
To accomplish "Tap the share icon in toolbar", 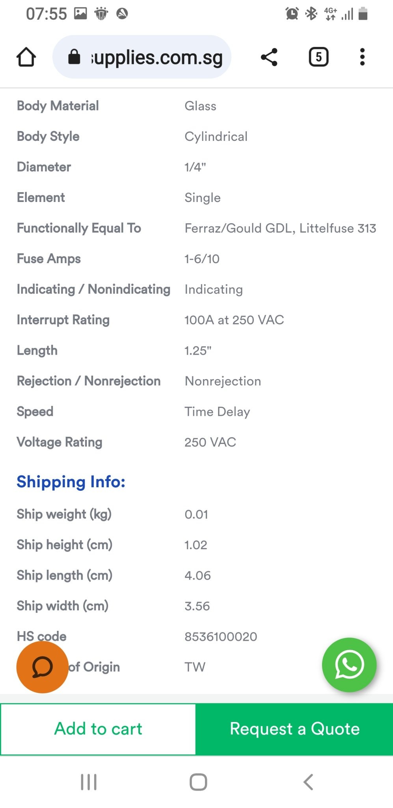I will click(269, 57).
